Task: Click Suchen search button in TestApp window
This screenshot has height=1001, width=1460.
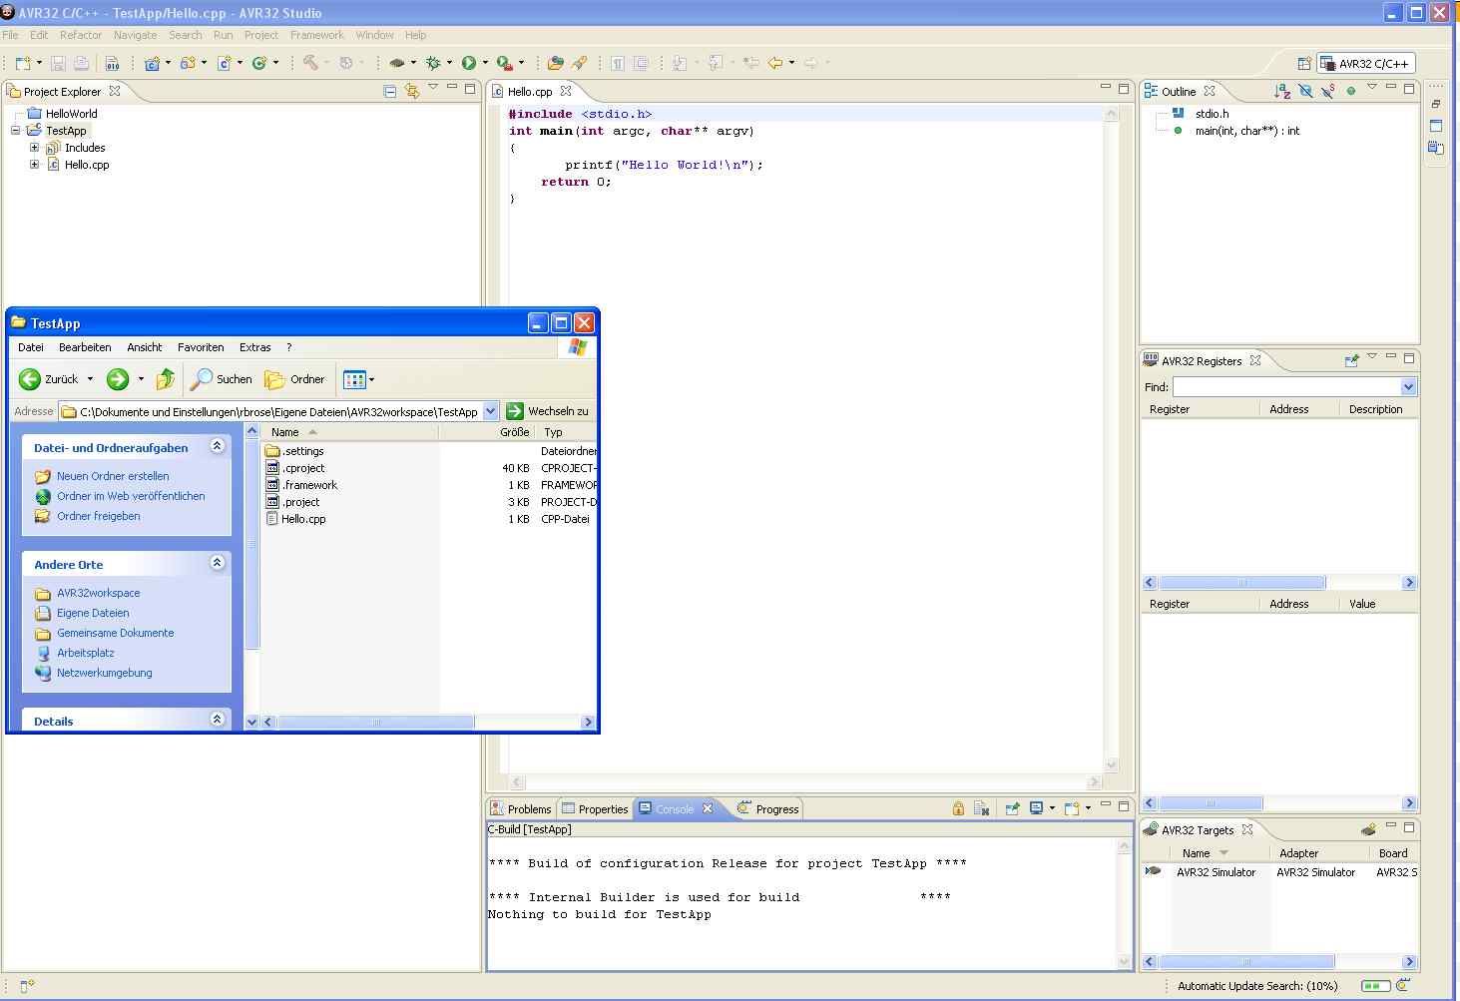Action: click(223, 379)
